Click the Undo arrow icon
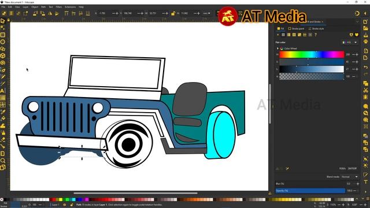Viewport: 370px width, 208px height. pyautogui.click(x=365, y=67)
